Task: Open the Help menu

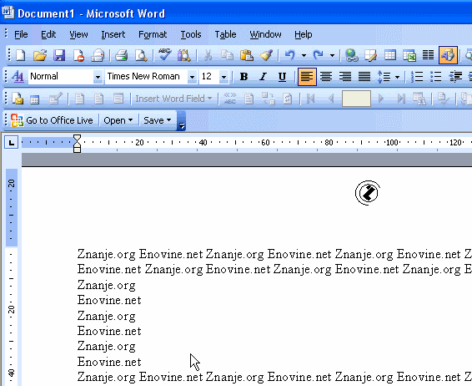Action: pos(303,34)
